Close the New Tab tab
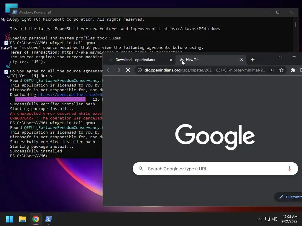 point(241,60)
